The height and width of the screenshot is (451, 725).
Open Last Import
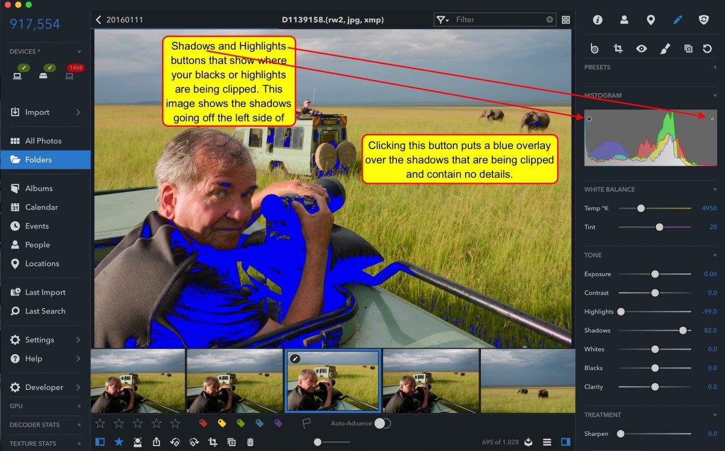pyautogui.click(x=45, y=292)
